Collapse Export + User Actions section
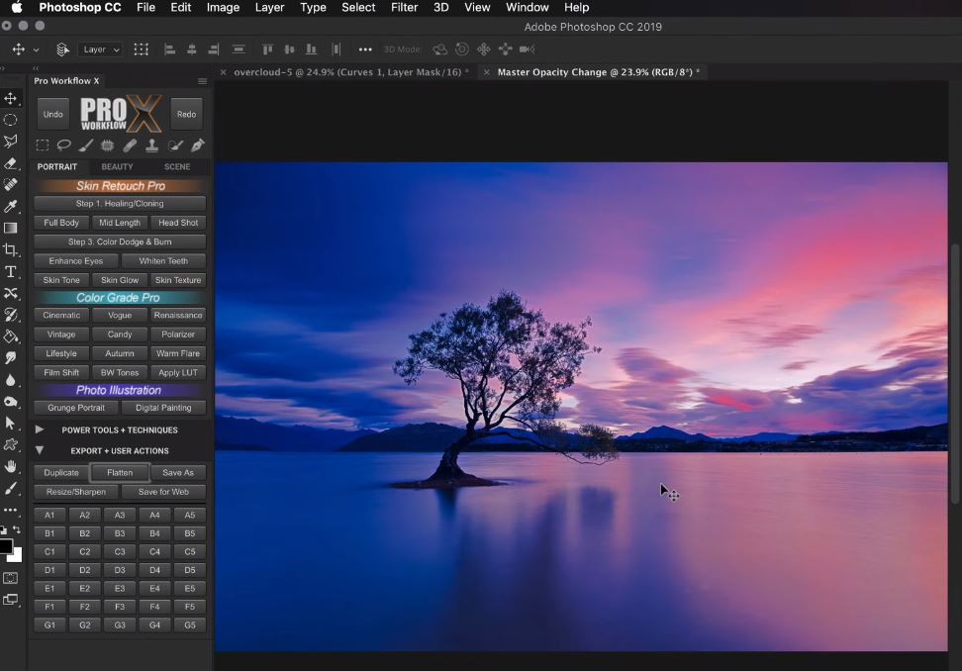This screenshot has height=671, width=962. (40, 450)
